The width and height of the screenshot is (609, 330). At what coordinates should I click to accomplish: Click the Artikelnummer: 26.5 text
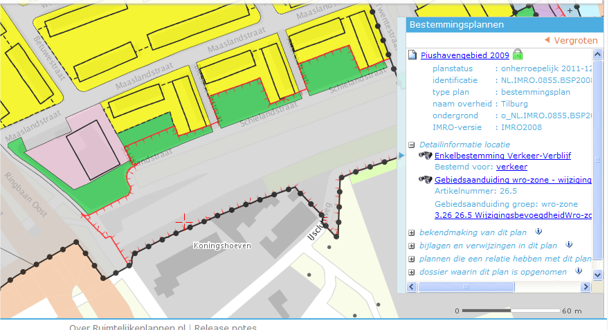point(476,191)
